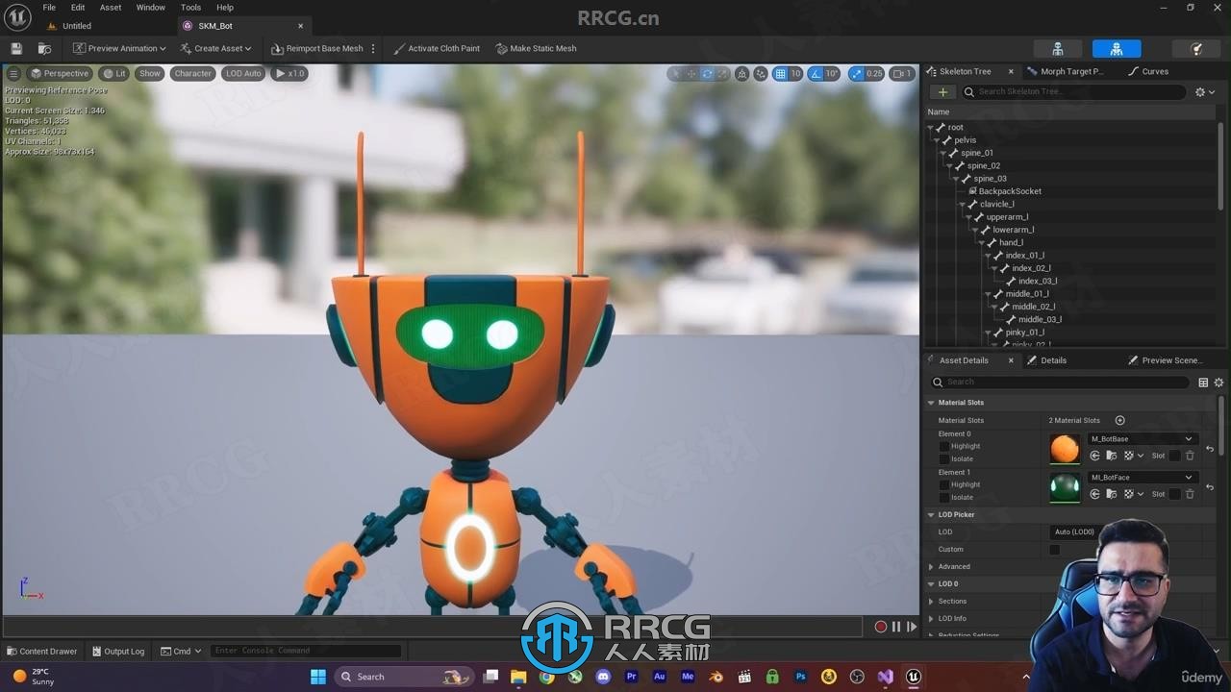Open the viewport options hamburger menu
This screenshot has height=692, width=1231.
tap(13, 73)
